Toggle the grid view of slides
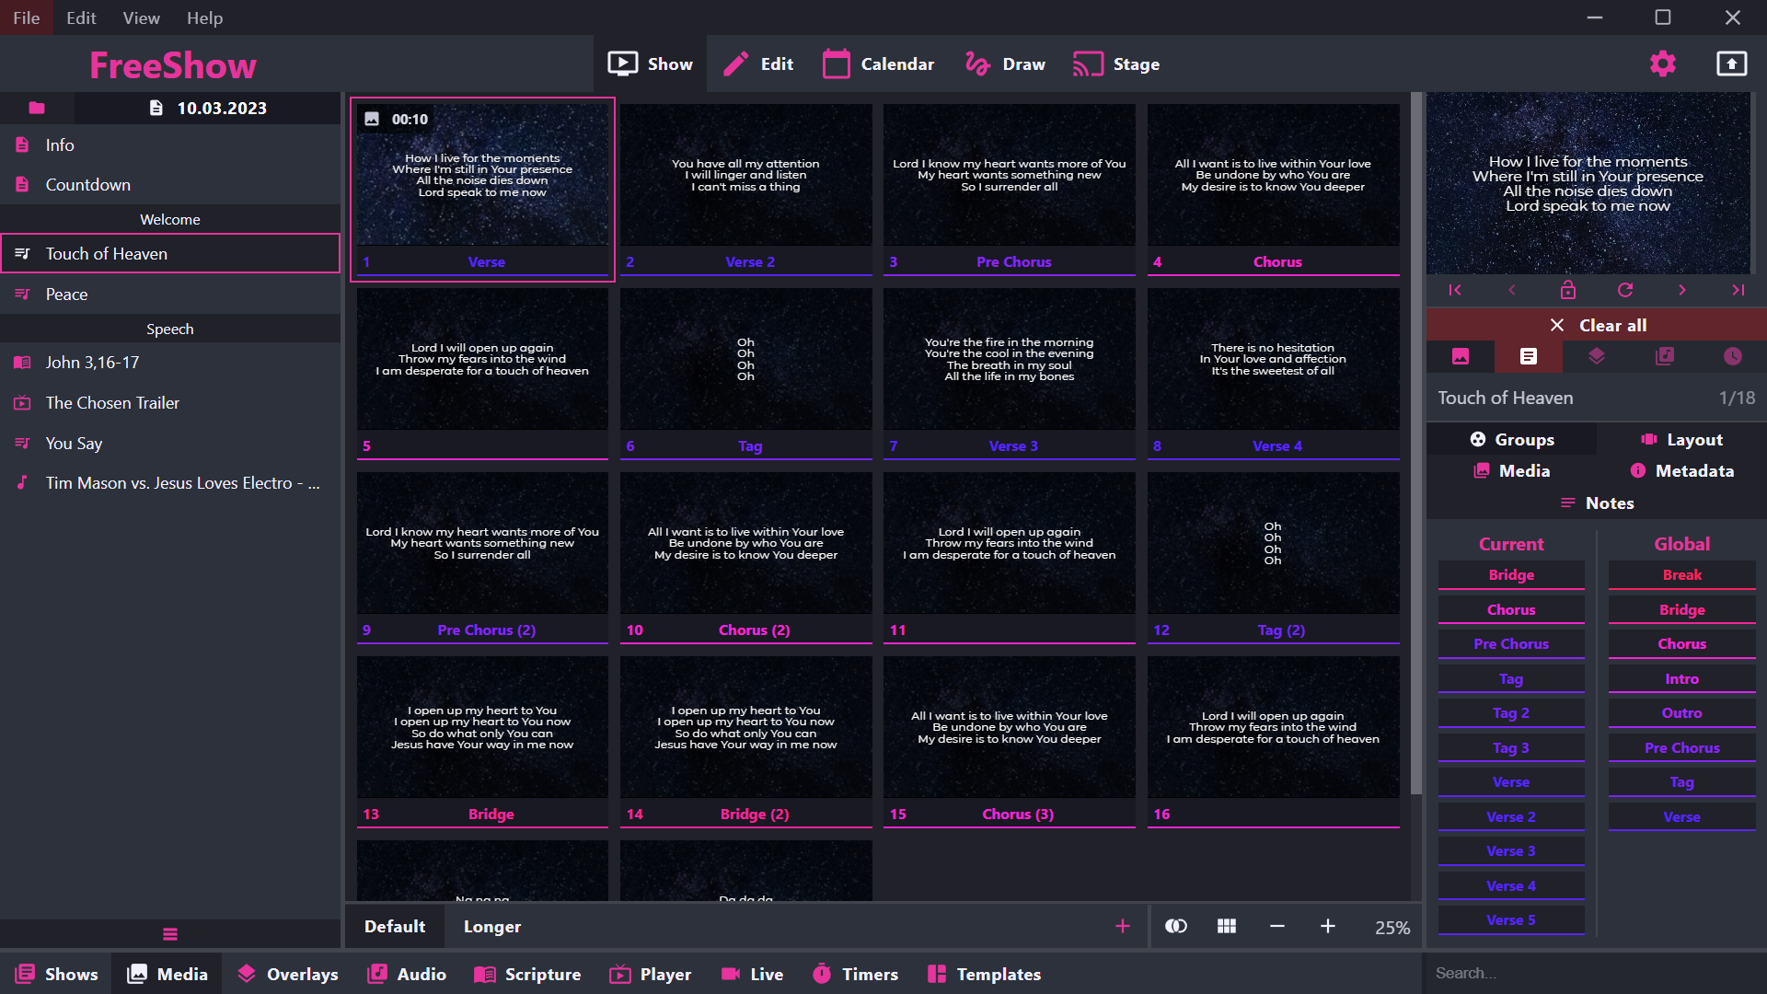1767x994 pixels. pyautogui.click(x=1226, y=927)
